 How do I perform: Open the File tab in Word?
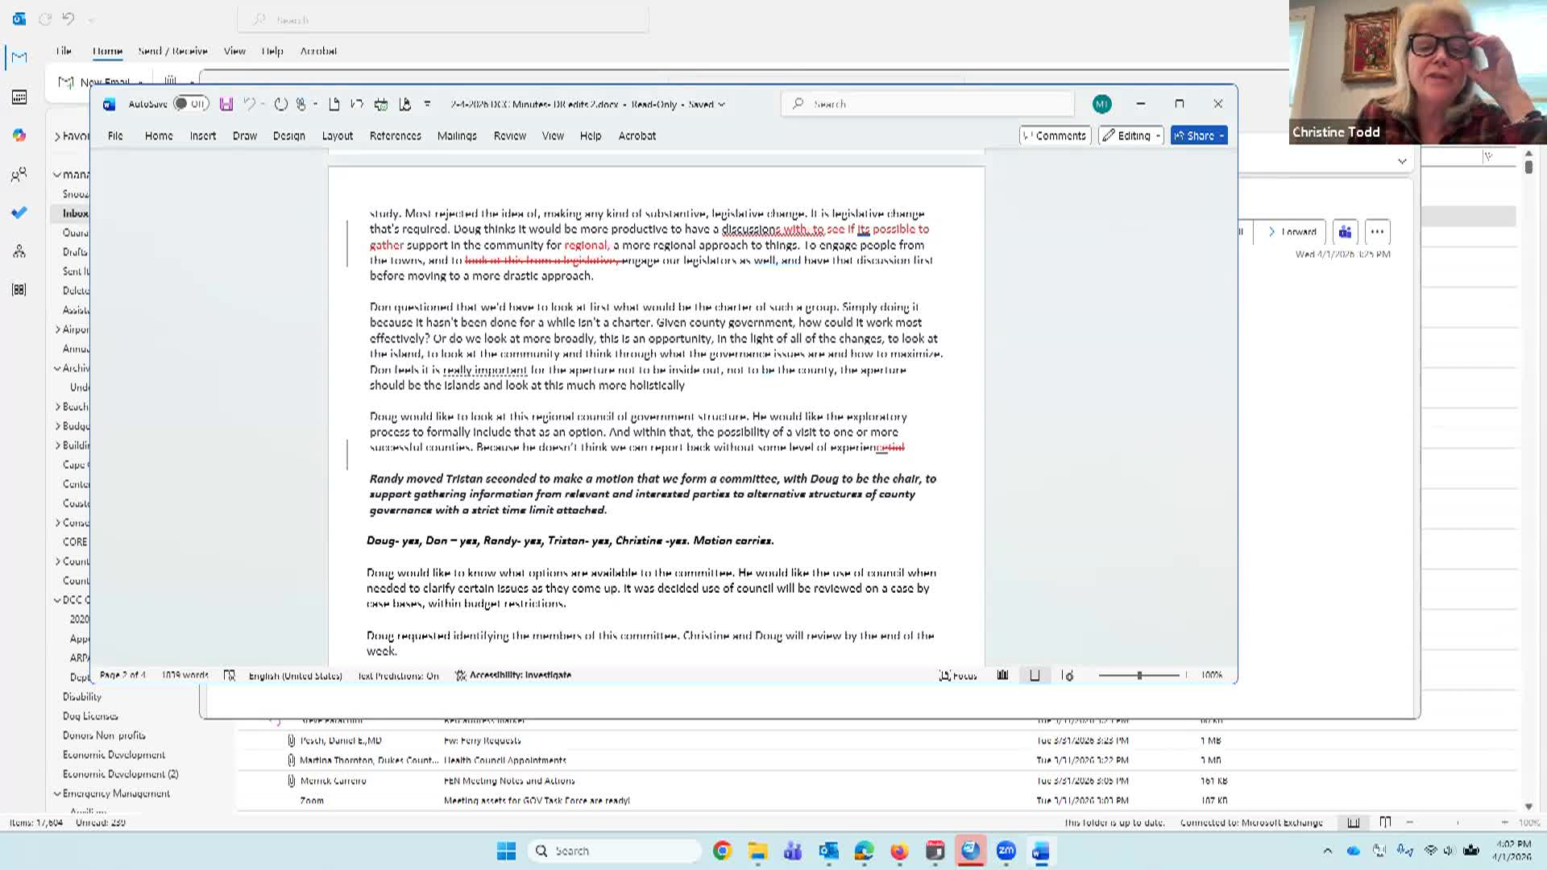click(115, 135)
